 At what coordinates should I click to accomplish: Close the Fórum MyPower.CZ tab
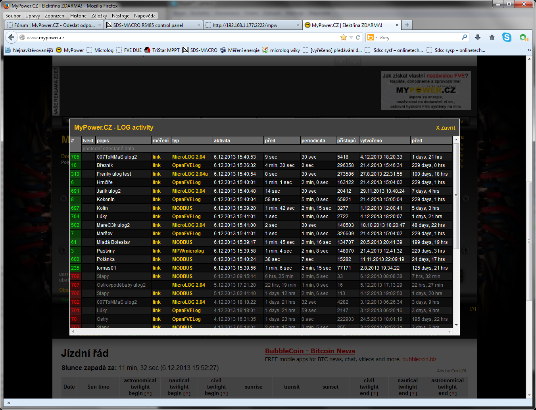tap(100, 25)
